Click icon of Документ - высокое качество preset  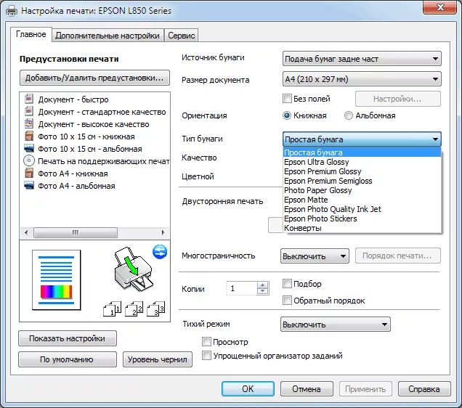(29, 123)
